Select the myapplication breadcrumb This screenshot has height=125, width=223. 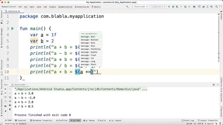point(65,7)
